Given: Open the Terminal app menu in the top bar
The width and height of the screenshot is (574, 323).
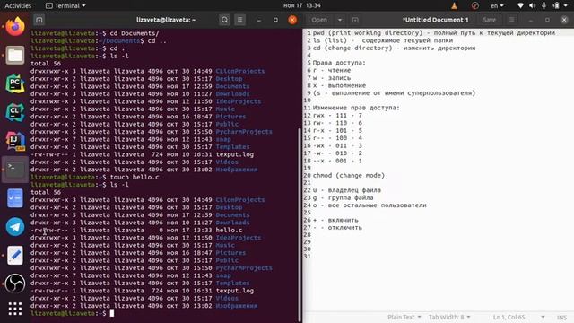Looking at the screenshot, I should (65, 5).
